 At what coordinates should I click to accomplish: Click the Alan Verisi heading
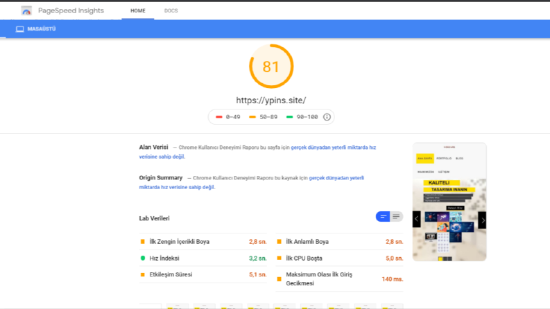[154, 147]
